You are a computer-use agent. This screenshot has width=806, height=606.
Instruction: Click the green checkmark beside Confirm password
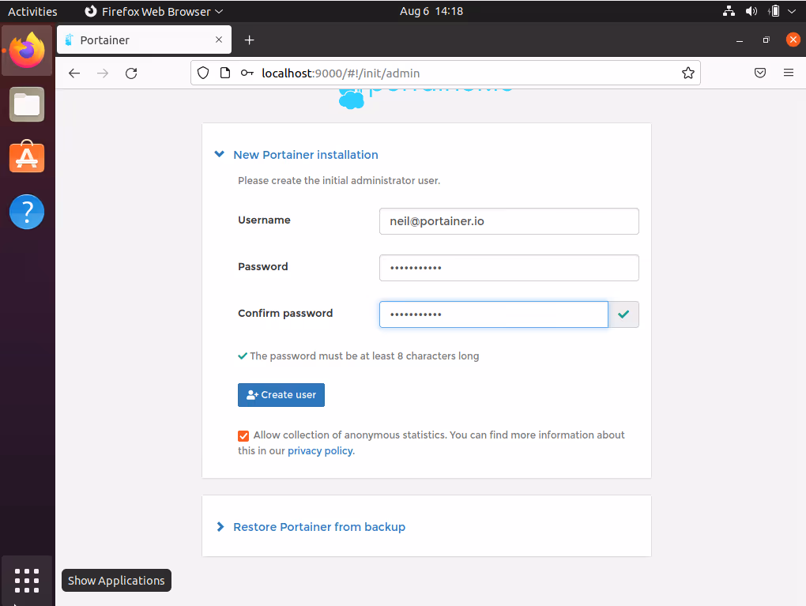(623, 314)
